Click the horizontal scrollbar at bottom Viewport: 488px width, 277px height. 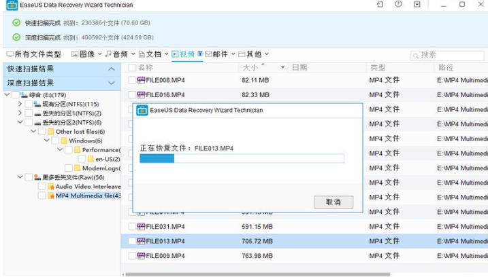point(258,274)
